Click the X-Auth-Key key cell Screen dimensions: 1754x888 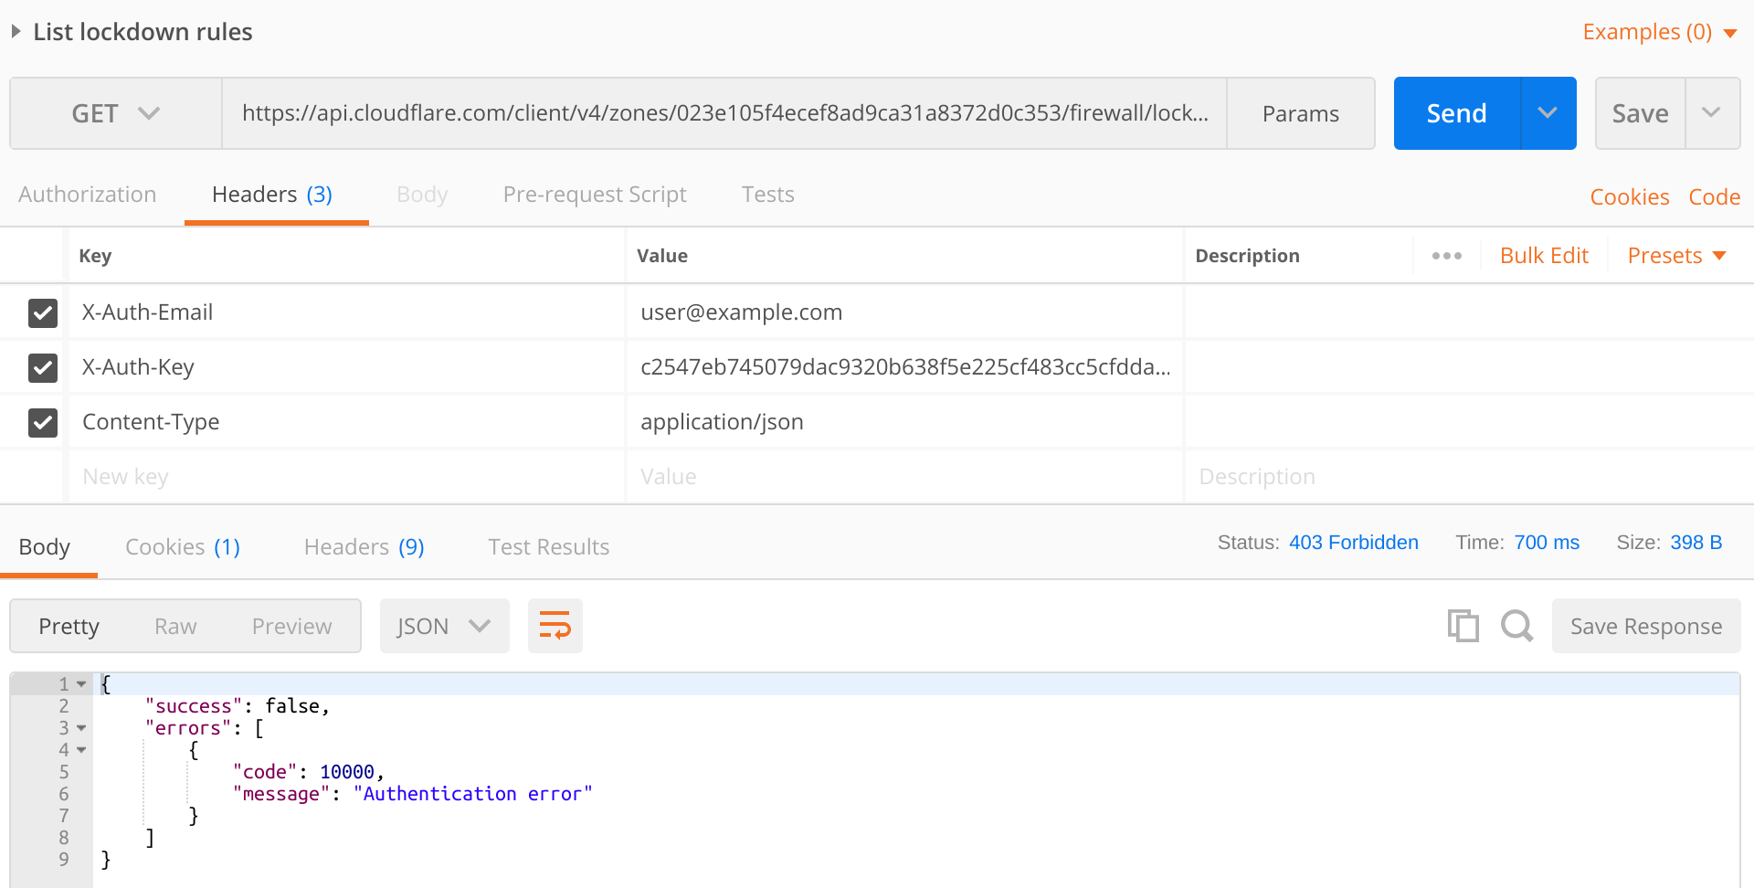[347, 367]
